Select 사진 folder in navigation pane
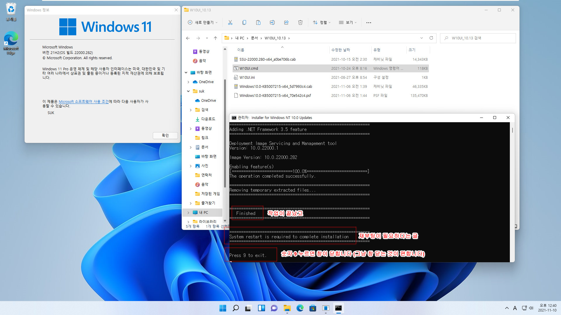The width and height of the screenshot is (561, 315). tap(202, 166)
